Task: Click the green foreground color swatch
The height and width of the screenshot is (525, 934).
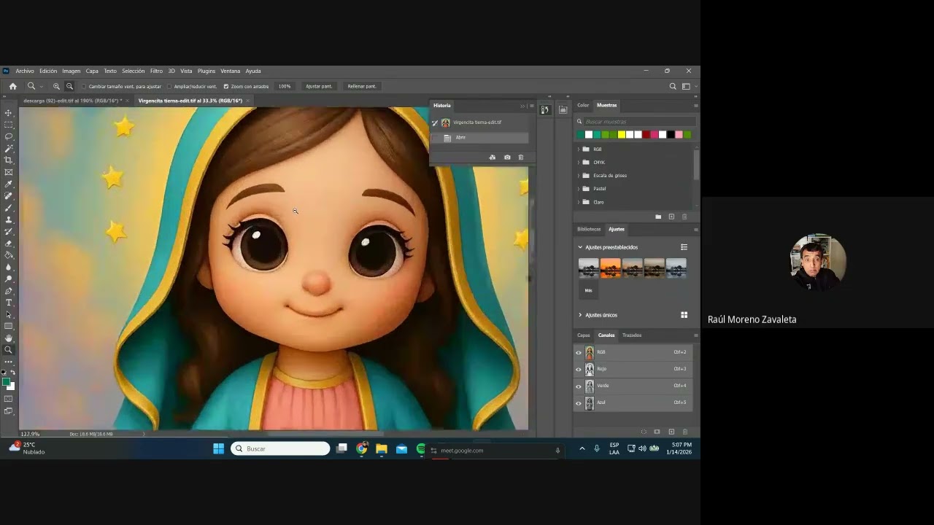Action: tap(6, 381)
